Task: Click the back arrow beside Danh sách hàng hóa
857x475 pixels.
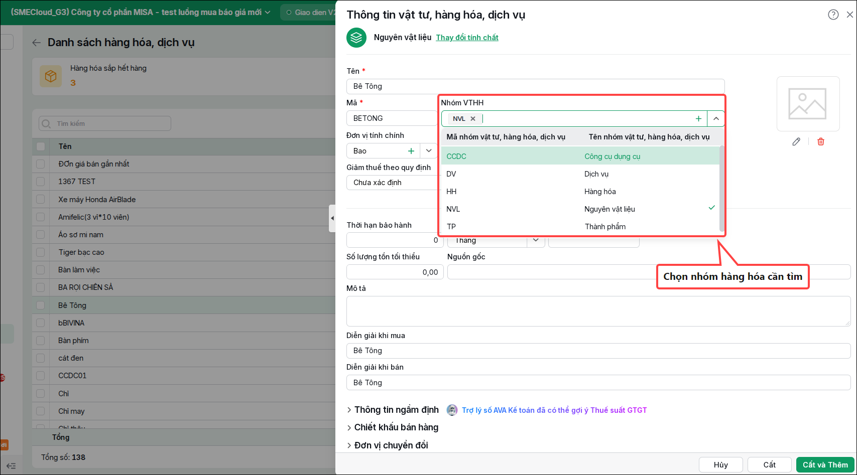Action: [x=36, y=43]
